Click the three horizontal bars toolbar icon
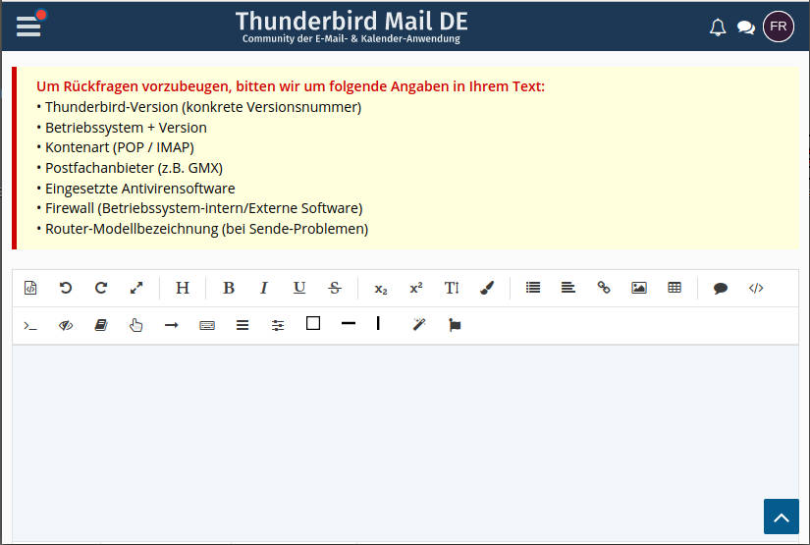Viewport: 810px width, 545px height. coord(243,325)
